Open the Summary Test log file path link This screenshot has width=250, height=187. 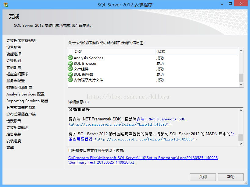click(x=143, y=160)
